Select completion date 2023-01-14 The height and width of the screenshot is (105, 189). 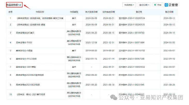tap(108, 59)
